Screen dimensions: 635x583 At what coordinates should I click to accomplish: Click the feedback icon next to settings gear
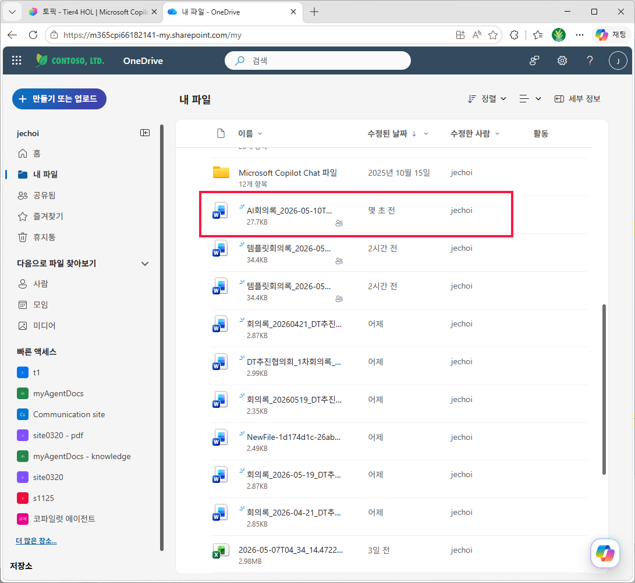click(534, 61)
